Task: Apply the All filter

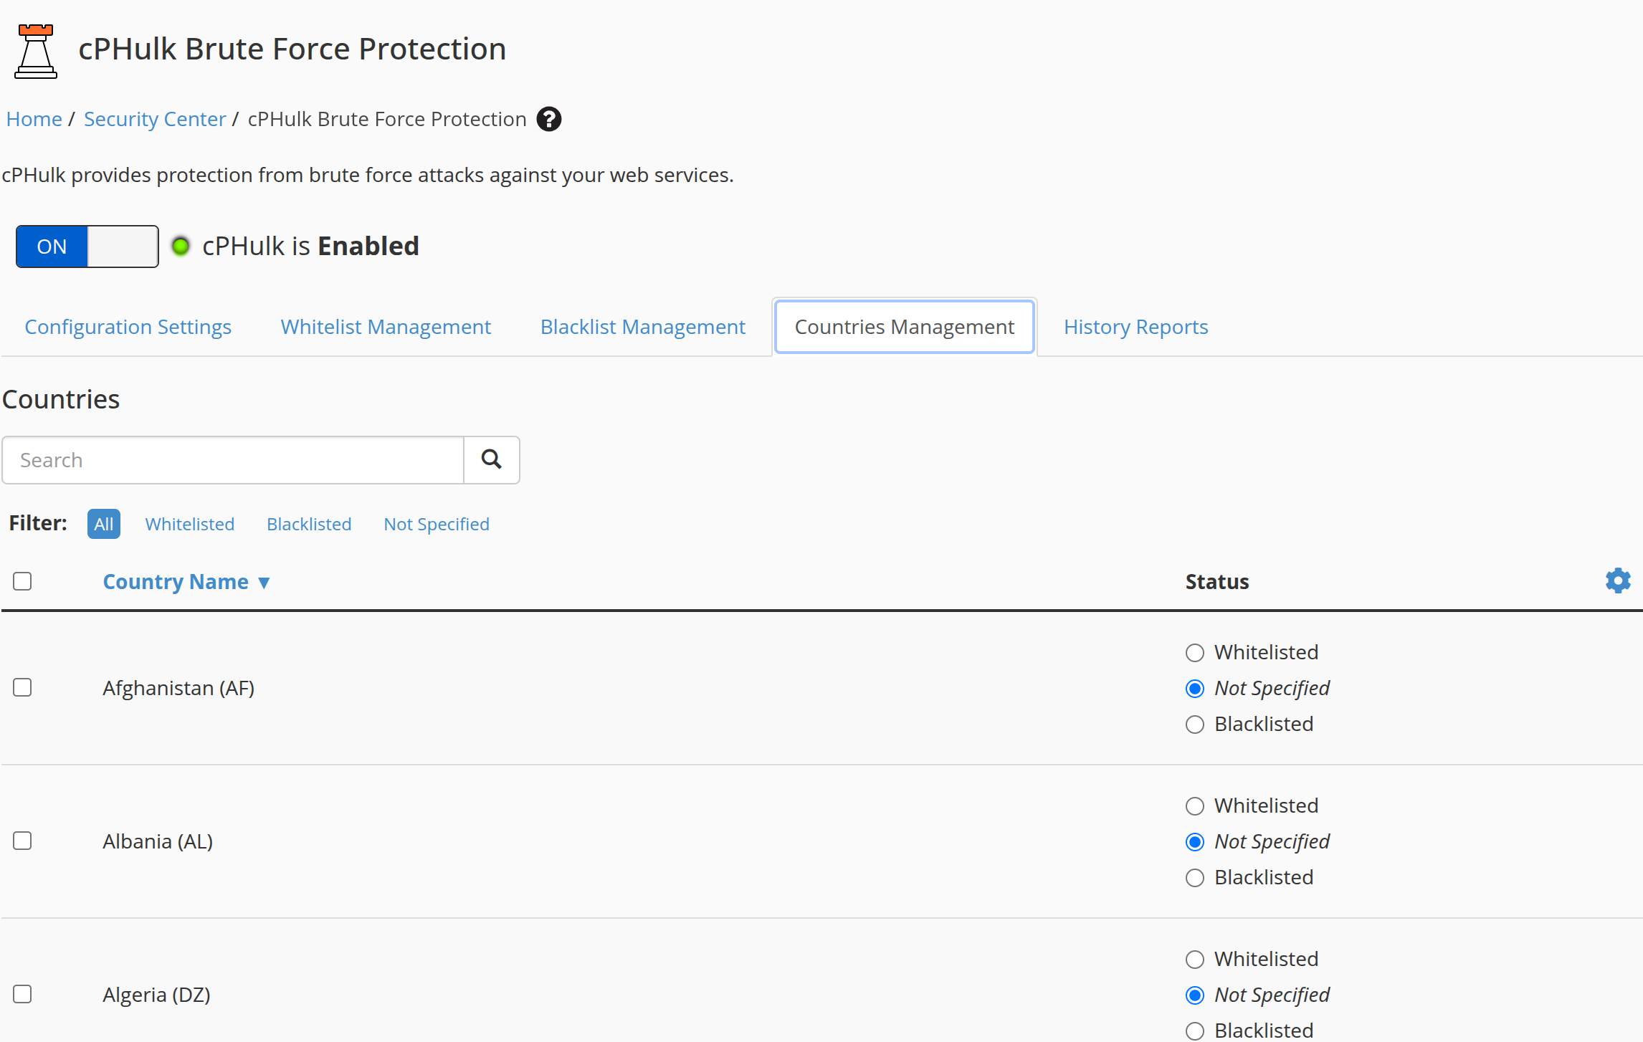Action: pos(104,524)
